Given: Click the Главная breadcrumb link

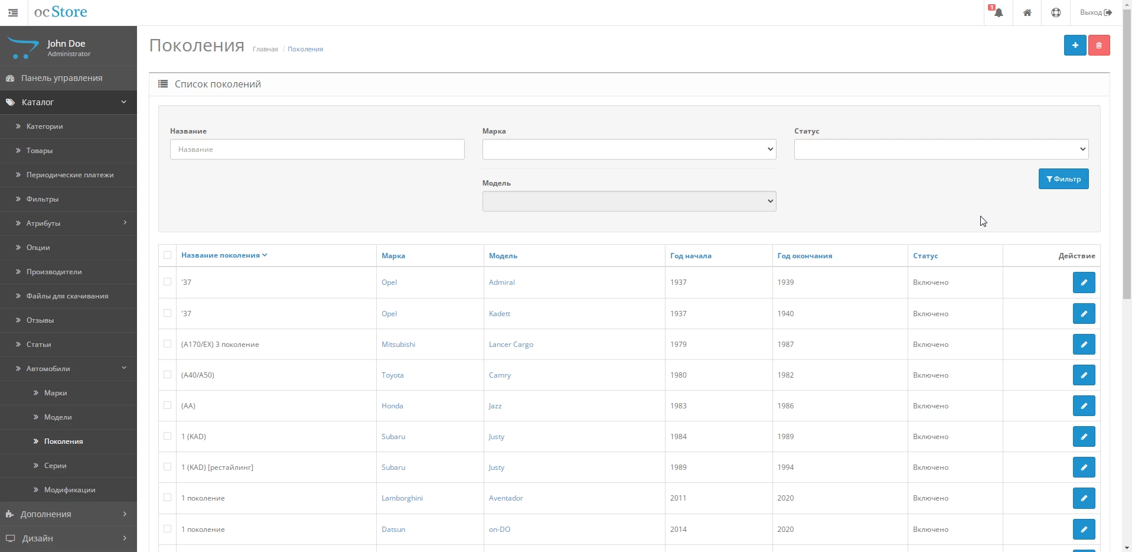Looking at the screenshot, I should (x=265, y=49).
